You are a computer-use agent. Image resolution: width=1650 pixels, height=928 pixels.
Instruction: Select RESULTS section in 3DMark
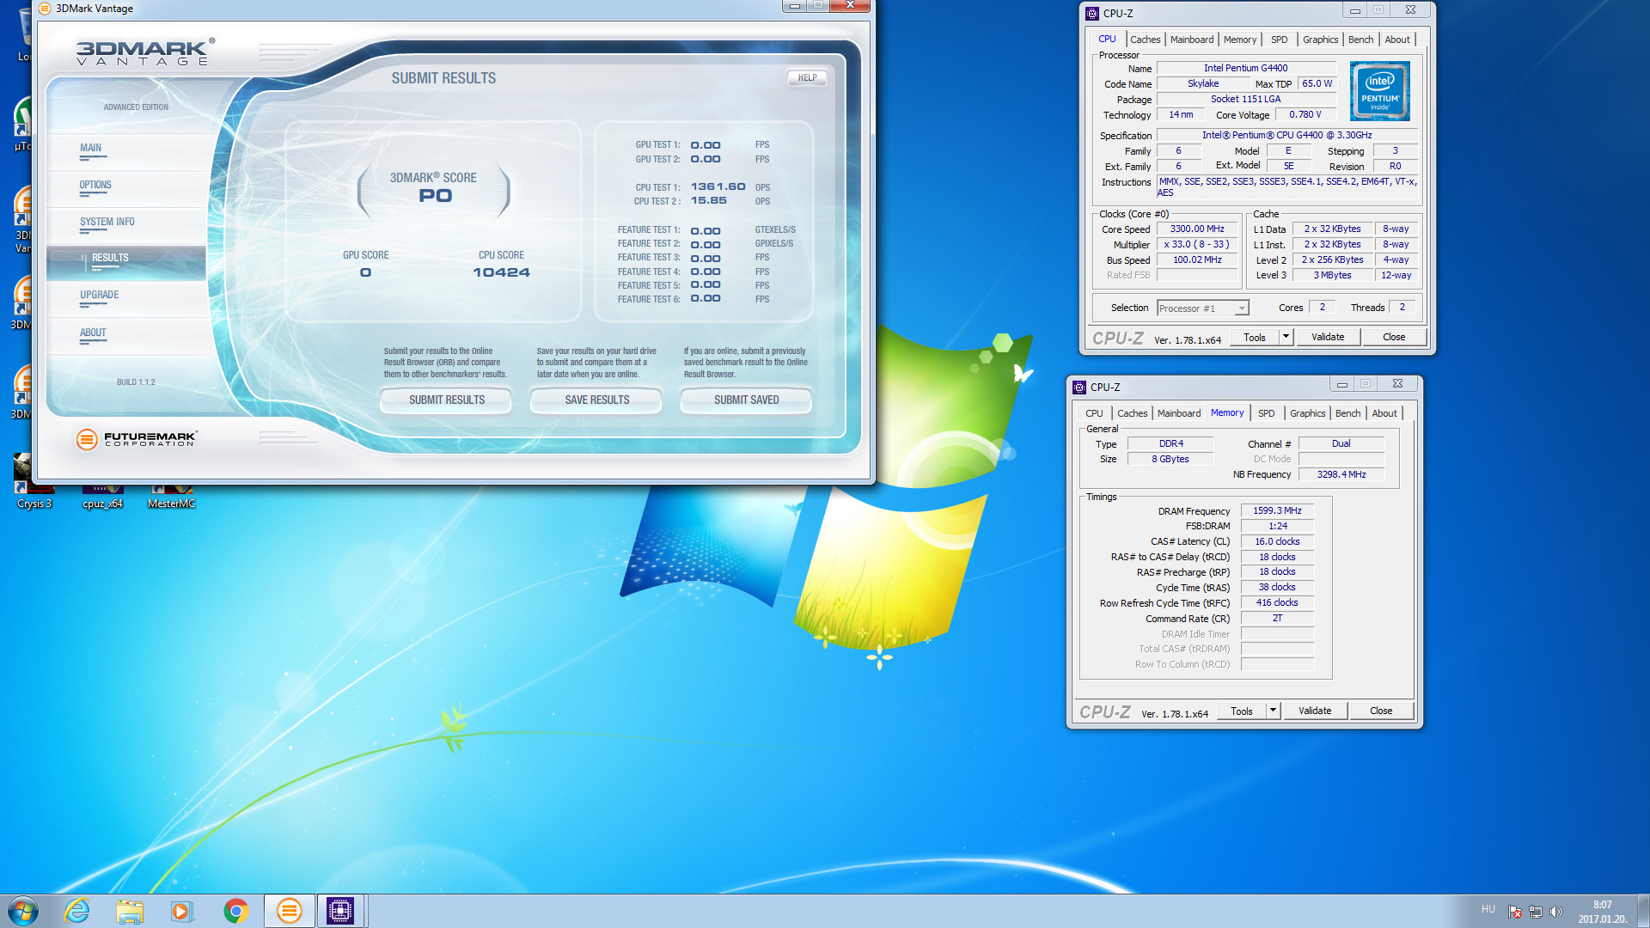click(x=127, y=262)
